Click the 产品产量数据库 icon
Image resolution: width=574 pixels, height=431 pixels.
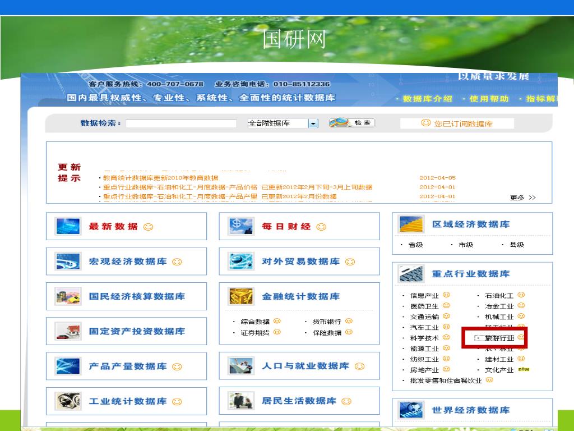point(68,366)
